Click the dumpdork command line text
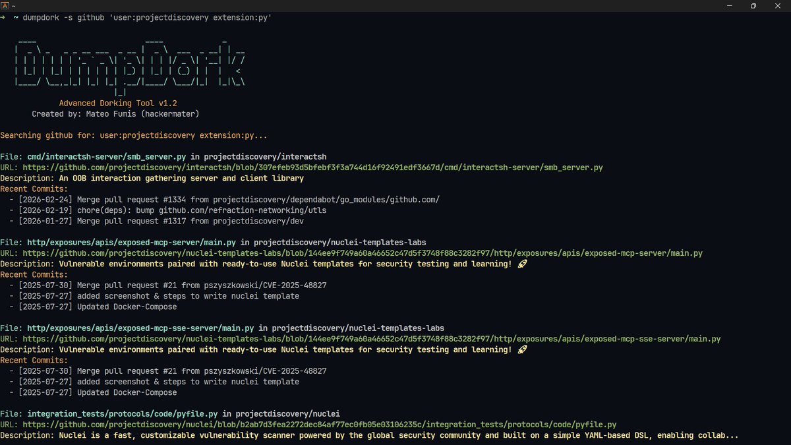 click(x=147, y=18)
